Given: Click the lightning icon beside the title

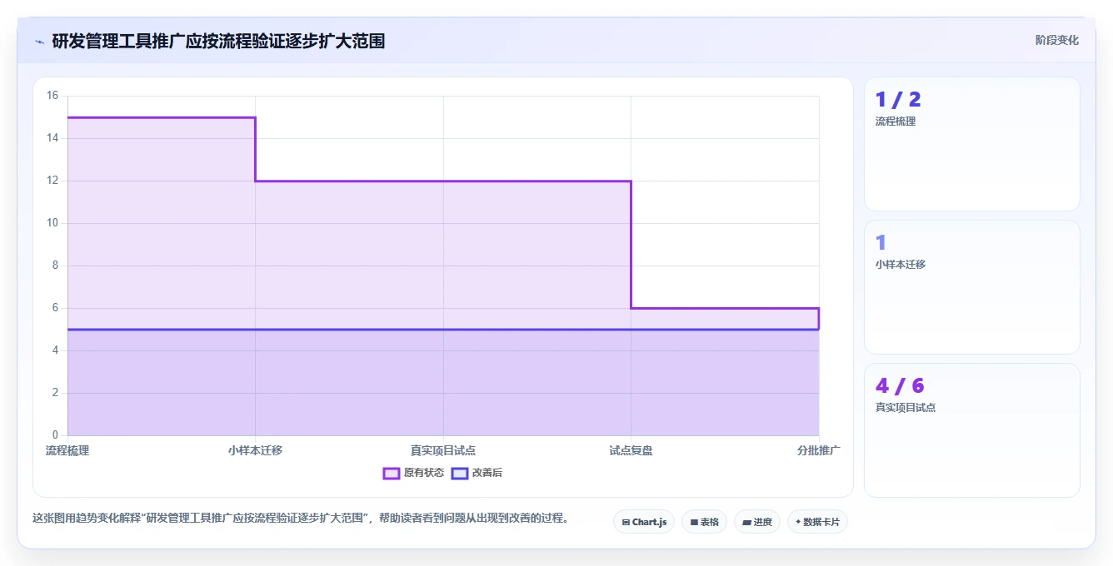Looking at the screenshot, I should [x=39, y=41].
